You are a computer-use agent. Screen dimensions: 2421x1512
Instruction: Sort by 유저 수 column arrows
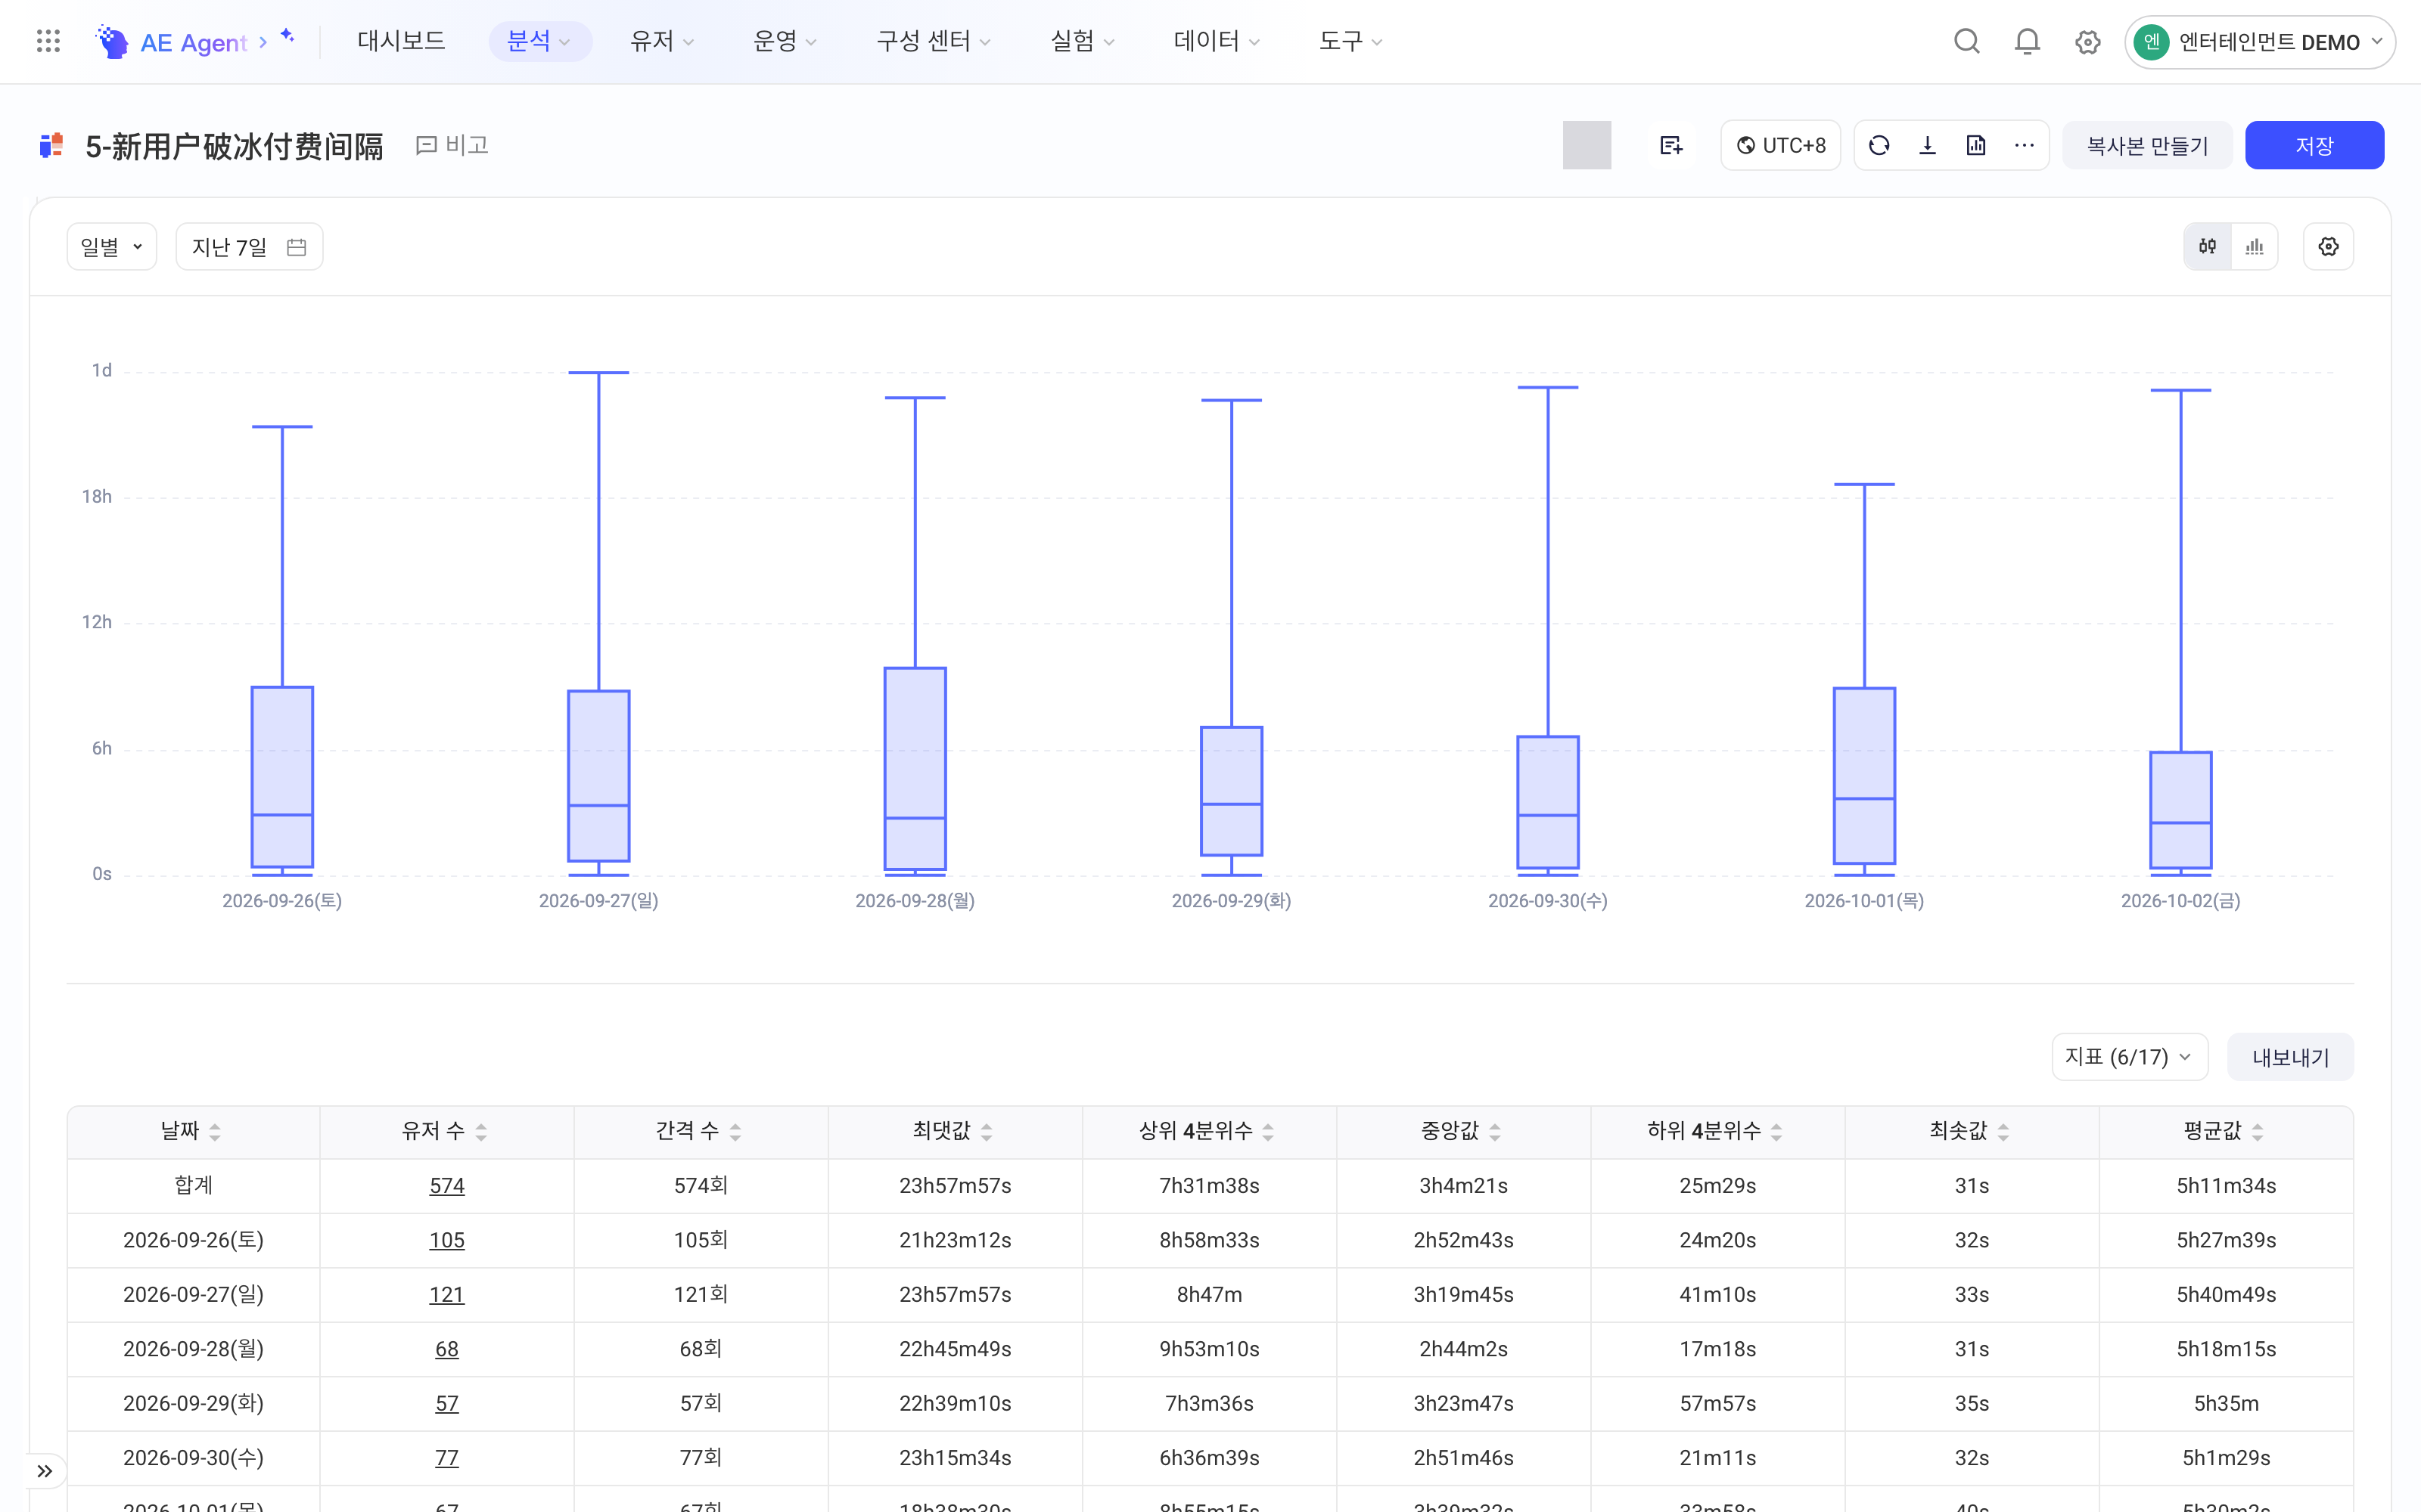(481, 1132)
